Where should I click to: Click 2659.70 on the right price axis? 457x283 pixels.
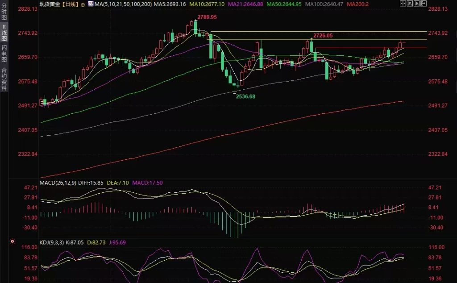[438, 57]
